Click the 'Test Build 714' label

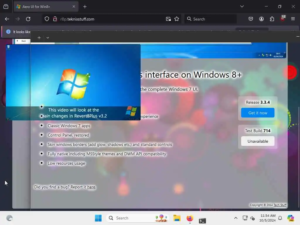tap(258, 131)
